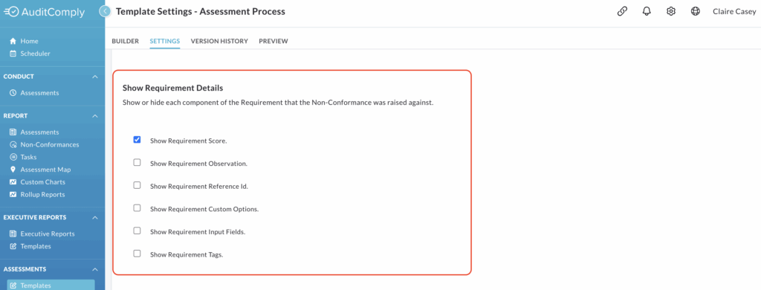Open the VERSION HISTORY tab
The width and height of the screenshot is (761, 290).
coord(219,42)
